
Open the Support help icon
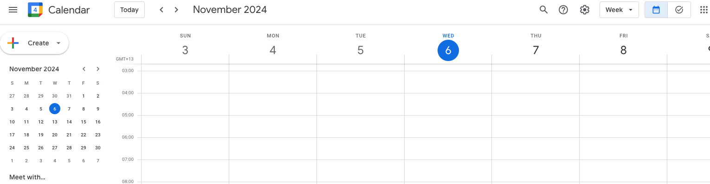(x=563, y=10)
